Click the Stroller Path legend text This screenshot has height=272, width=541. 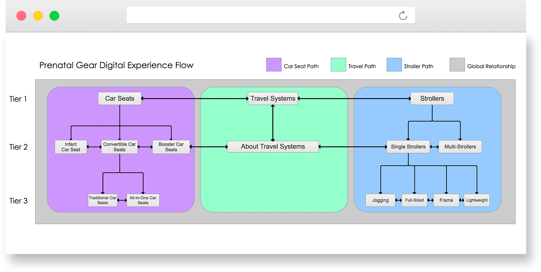pyautogui.click(x=418, y=66)
